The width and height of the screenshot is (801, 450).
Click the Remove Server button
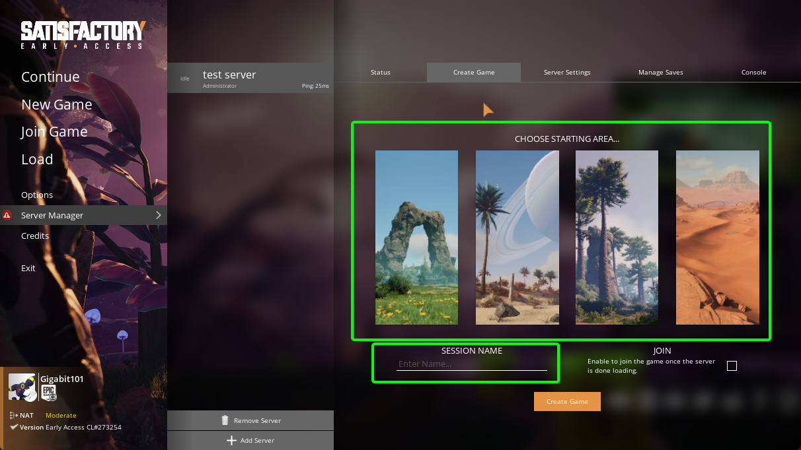pyautogui.click(x=250, y=420)
